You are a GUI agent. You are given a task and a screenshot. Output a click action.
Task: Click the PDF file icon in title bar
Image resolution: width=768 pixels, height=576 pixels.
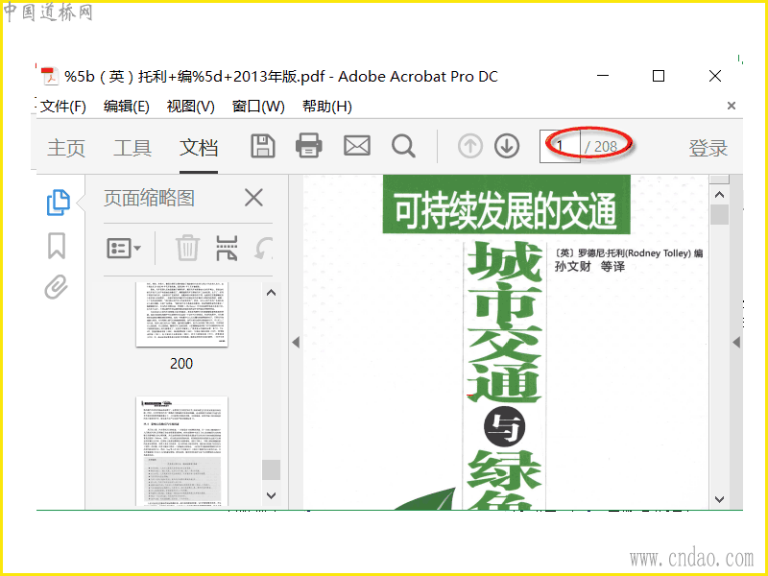click(50, 77)
